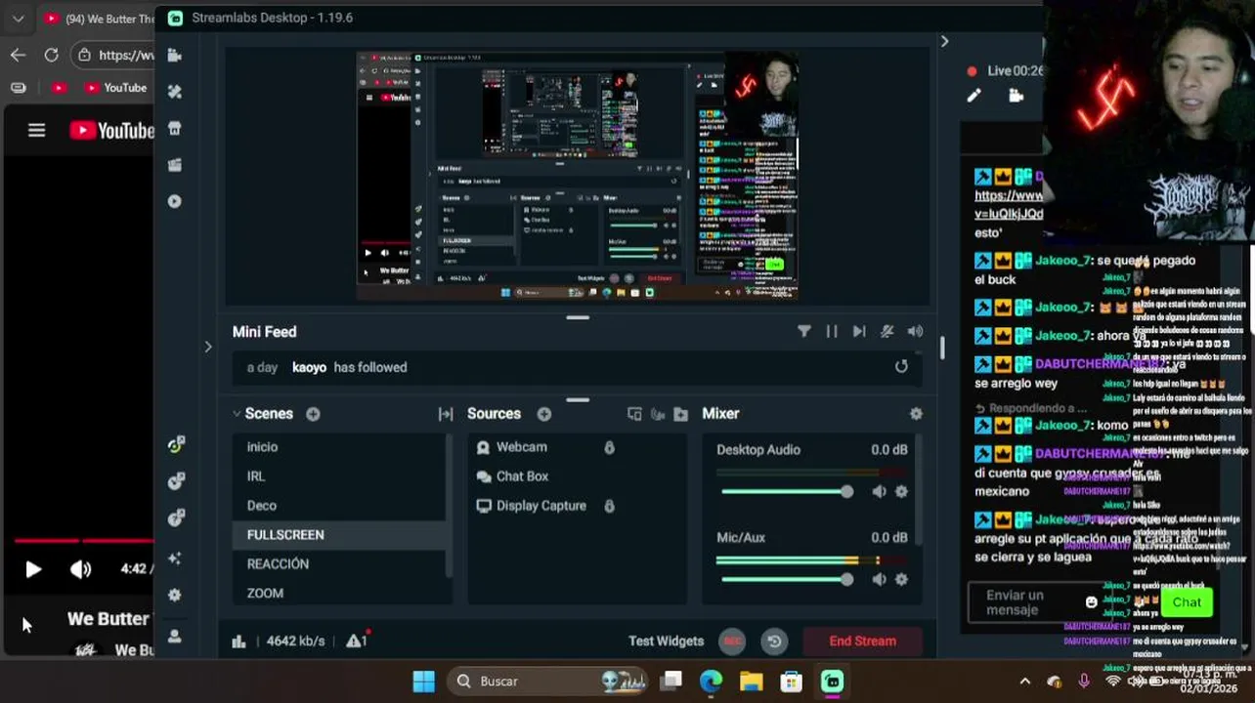Click the green Chat send button
This screenshot has width=1255, height=703.
[1187, 602]
